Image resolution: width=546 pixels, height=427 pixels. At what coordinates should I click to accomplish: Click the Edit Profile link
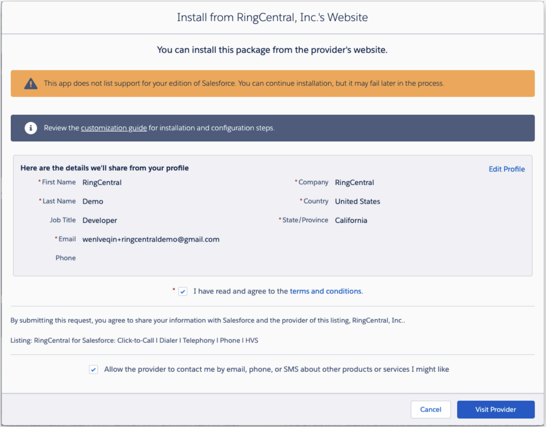507,169
